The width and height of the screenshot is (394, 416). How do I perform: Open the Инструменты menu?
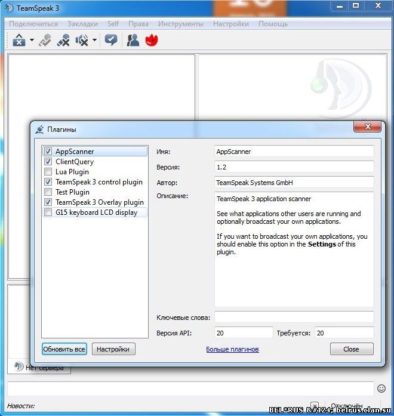coord(181,24)
